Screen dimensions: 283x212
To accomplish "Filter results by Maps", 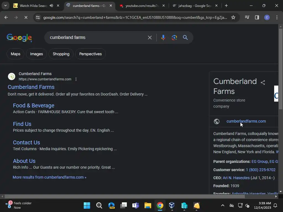I will click(15, 54).
